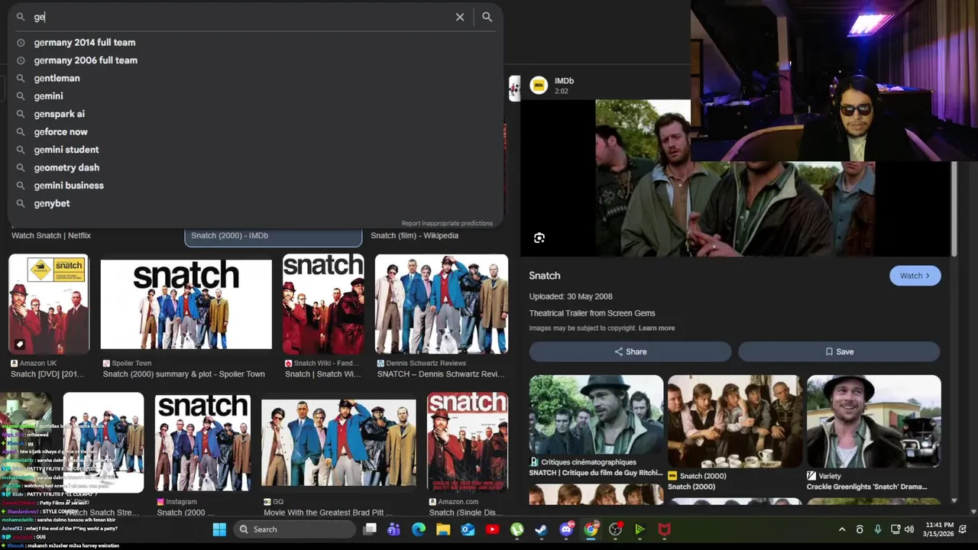This screenshot has height=550, width=978.
Task: Open OBS Studio from taskbar
Action: pos(615,529)
